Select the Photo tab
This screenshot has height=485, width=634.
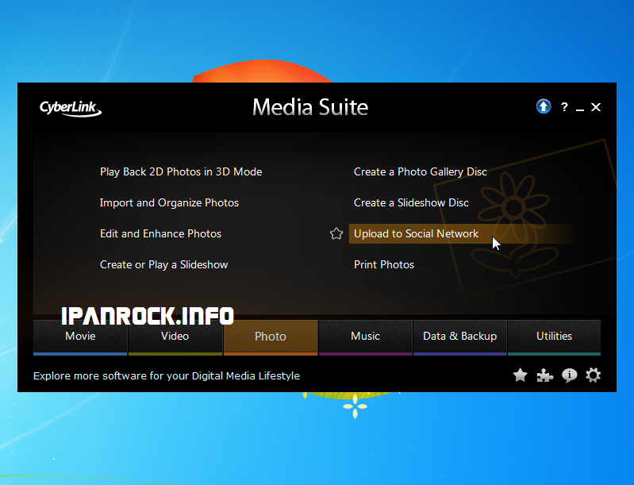click(x=271, y=337)
